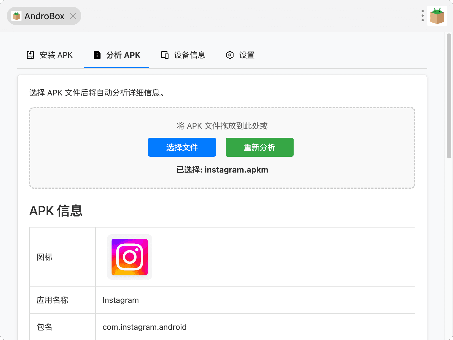Viewport: 453px width, 340px height.
Task: Click the app name value Instagram
Action: (x=121, y=300)
